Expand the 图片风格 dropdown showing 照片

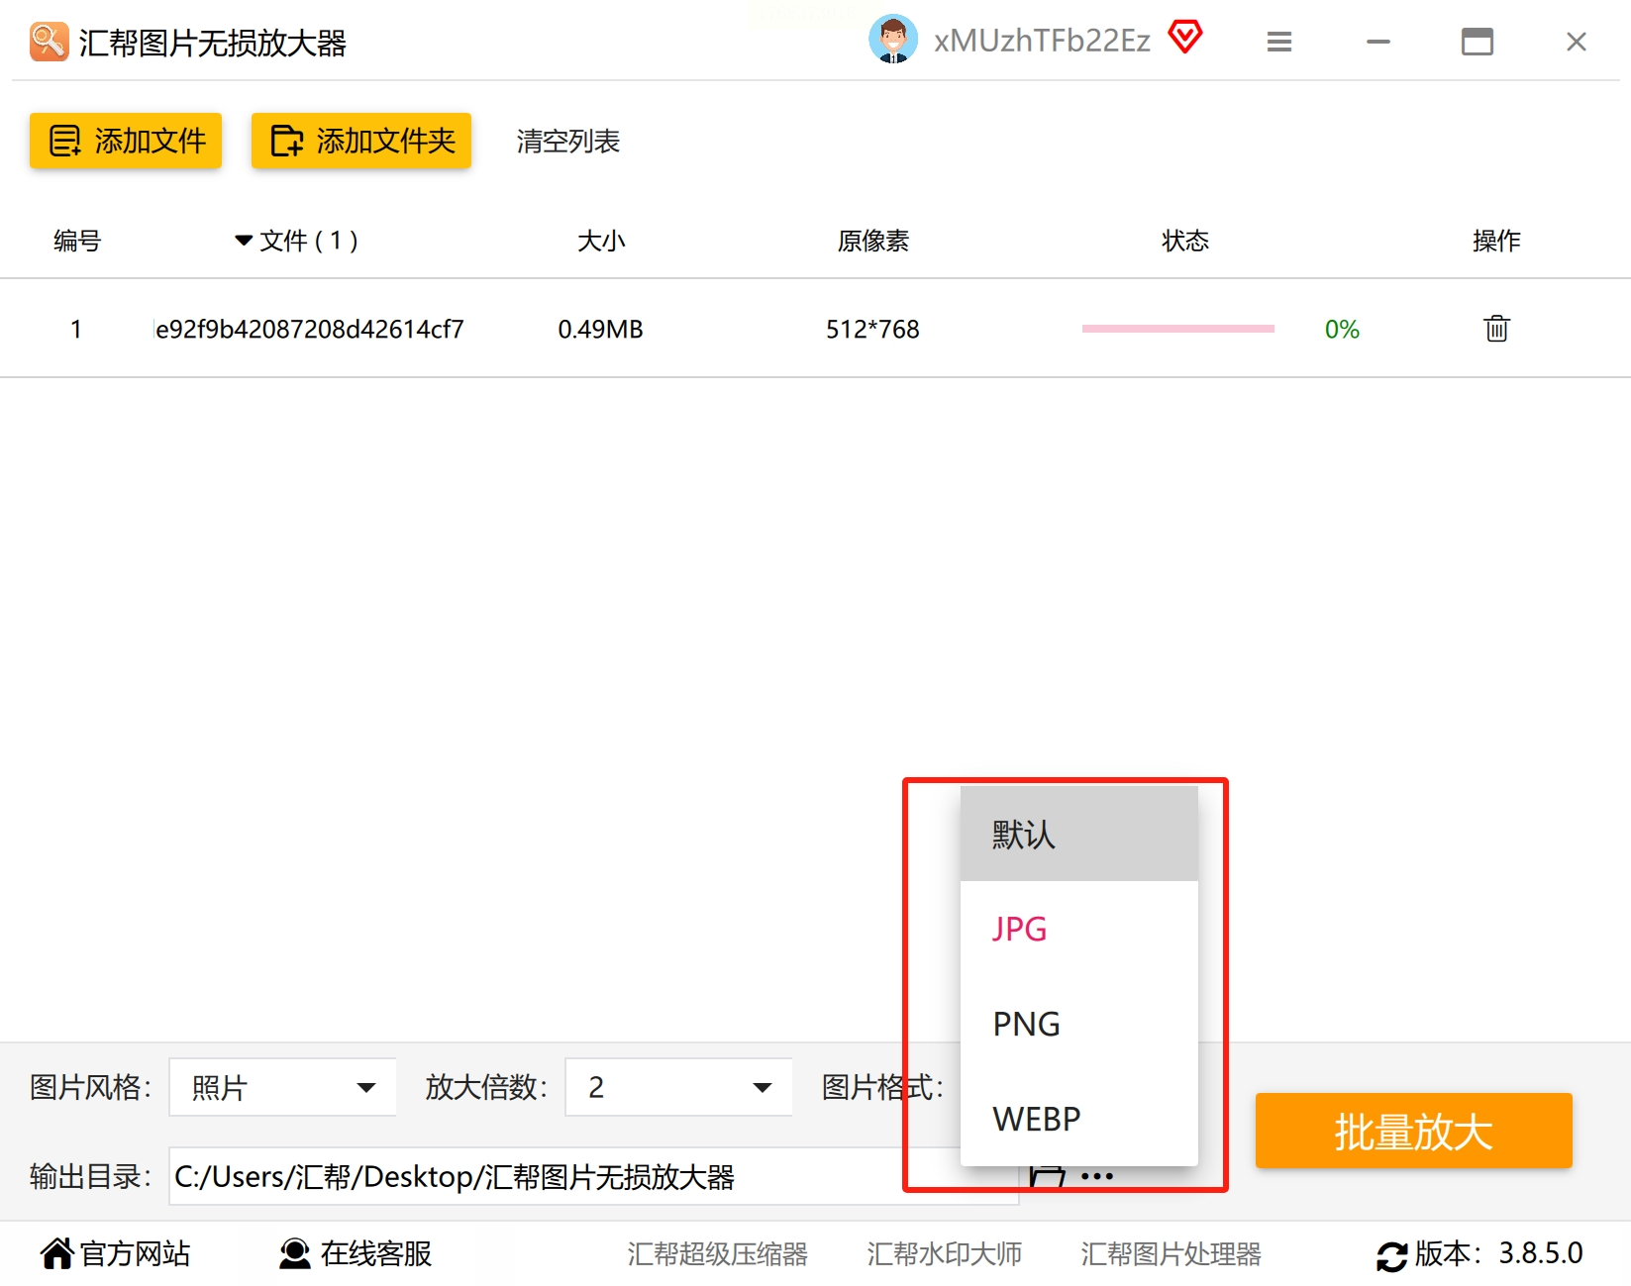tap(283, 1087)
